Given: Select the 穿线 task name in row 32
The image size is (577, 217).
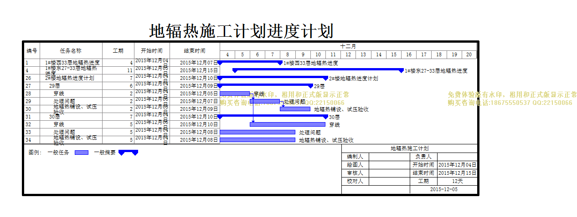Looking at the screenshot, I should pyautogui.click(x=59, y=124).
